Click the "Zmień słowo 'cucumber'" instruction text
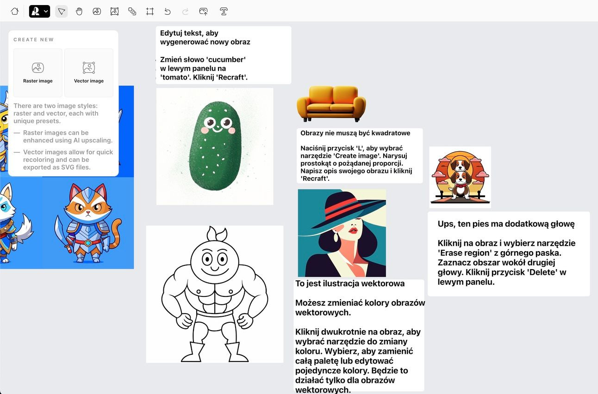The height and width of the screenshot is (394, 598). [x=204, y=68]
